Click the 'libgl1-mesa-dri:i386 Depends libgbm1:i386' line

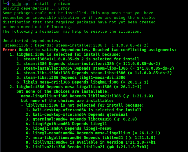[x=83, y=82]
